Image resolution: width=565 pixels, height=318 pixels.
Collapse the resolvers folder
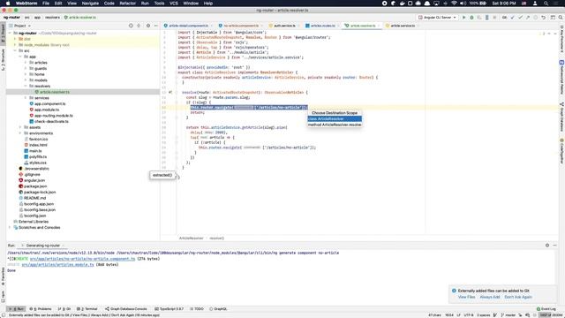click(26, 86)
